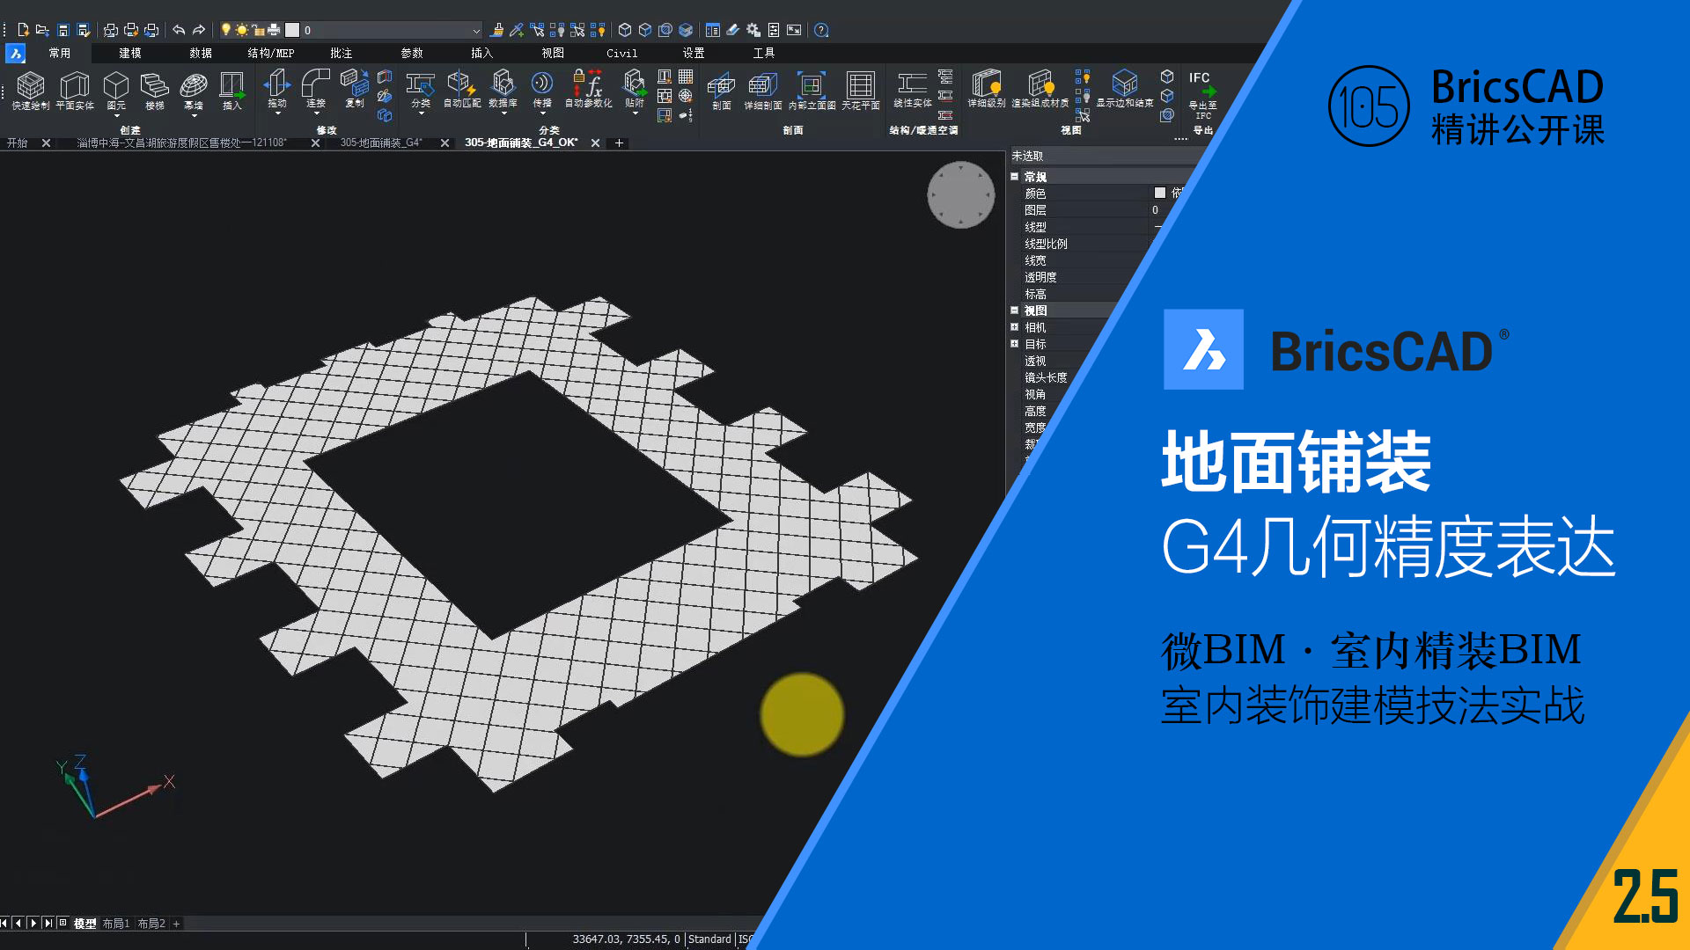
Task: Toggle the layer lock icon
Action: coord(258,30)
